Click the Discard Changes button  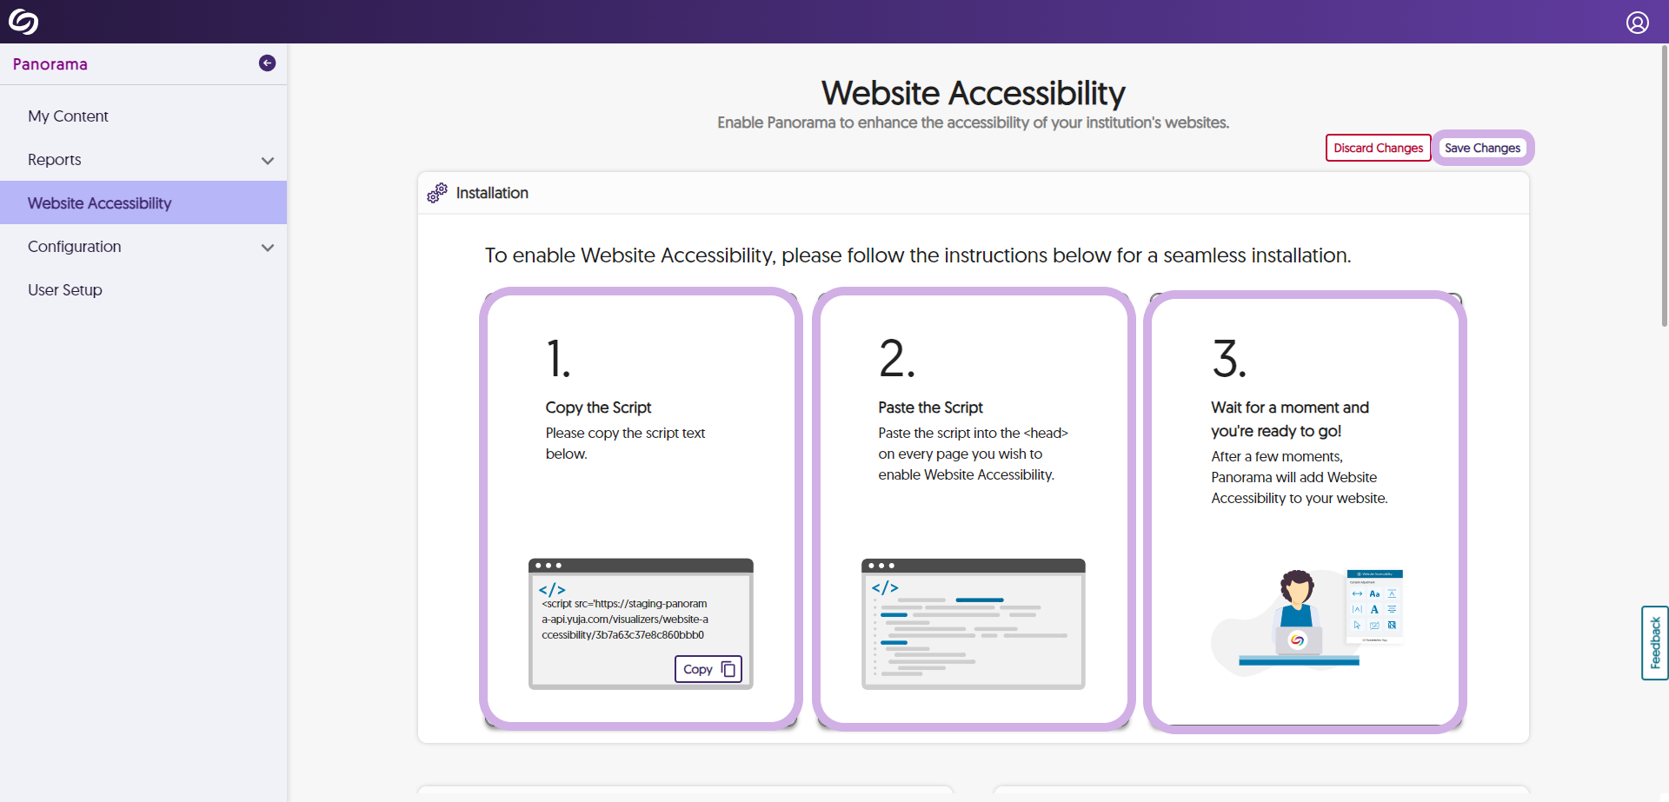[x=1378, y=148]
